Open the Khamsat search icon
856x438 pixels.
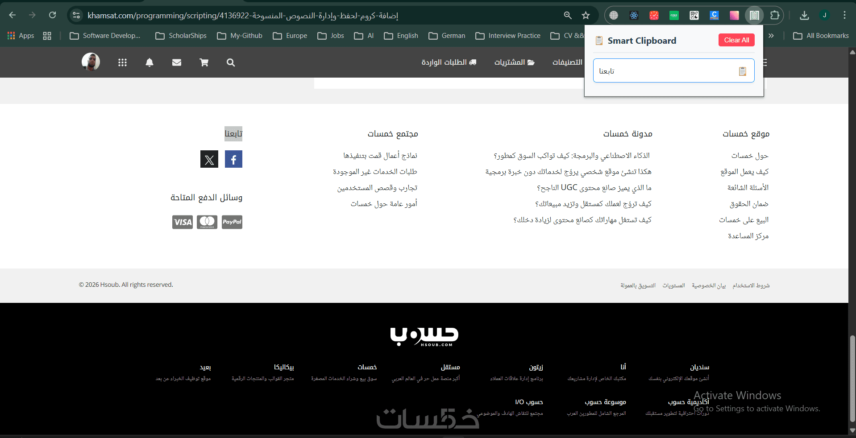pos(231,62)
